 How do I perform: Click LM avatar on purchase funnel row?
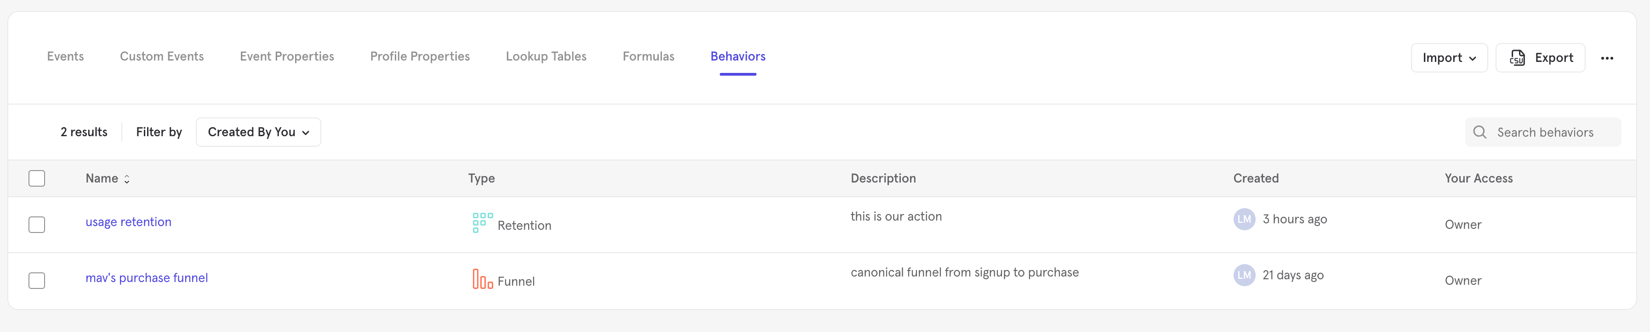1243,275
